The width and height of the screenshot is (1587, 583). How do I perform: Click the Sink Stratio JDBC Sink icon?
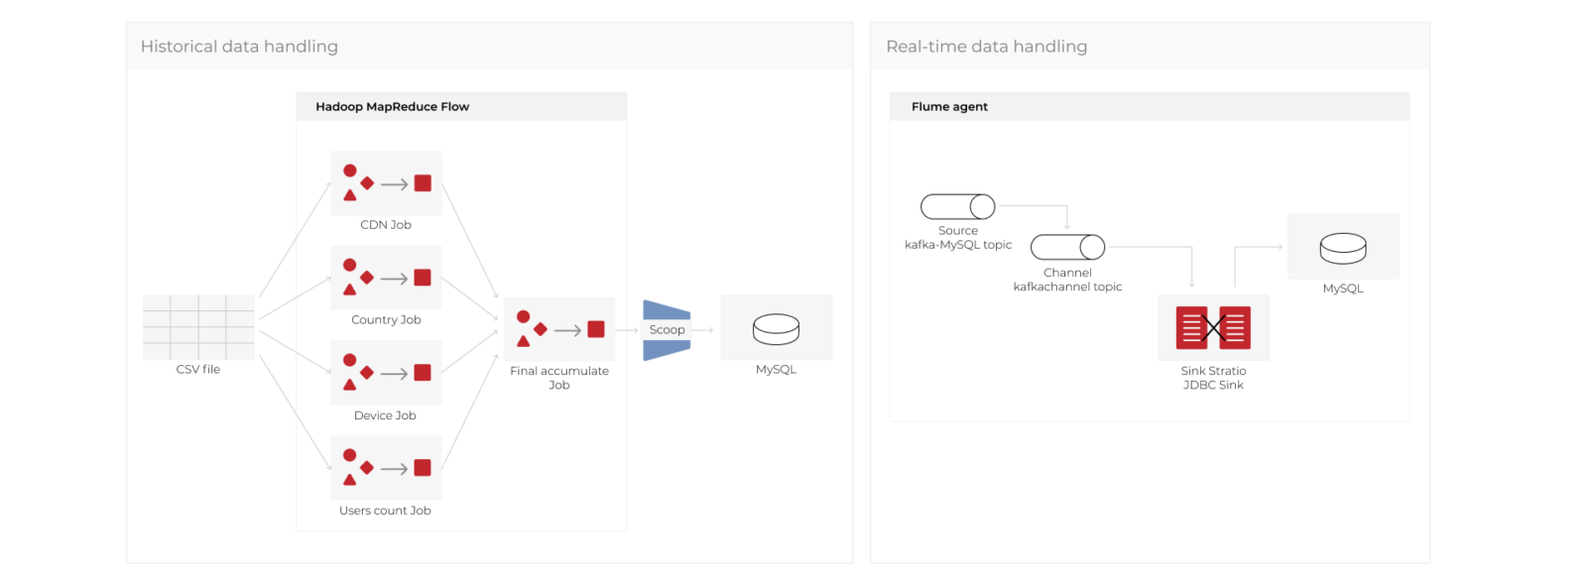(1213, 327)
